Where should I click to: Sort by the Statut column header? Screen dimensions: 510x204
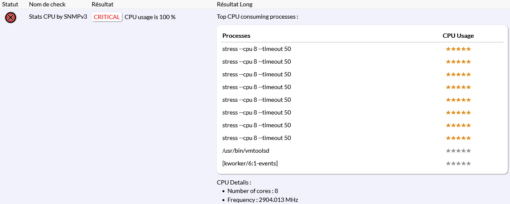pos(10,4)
